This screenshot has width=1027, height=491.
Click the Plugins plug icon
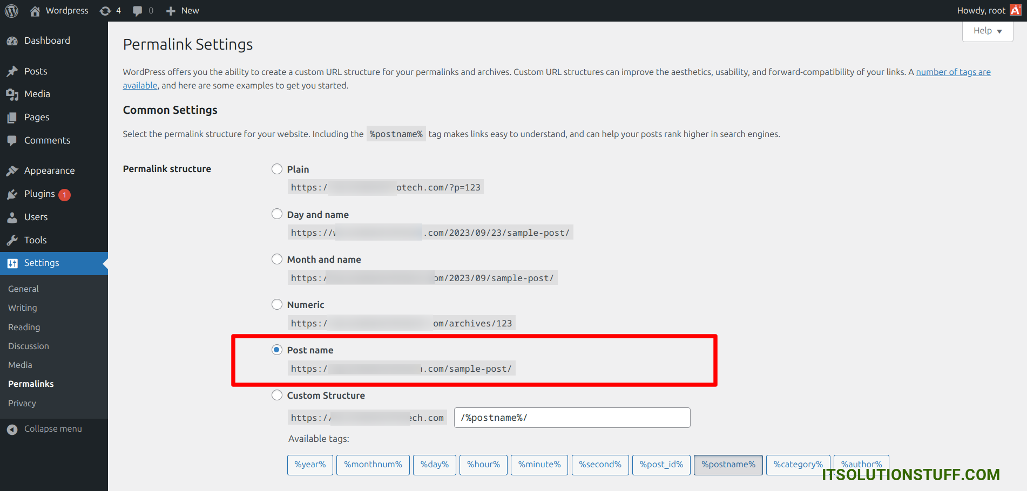tap(12, 194)
